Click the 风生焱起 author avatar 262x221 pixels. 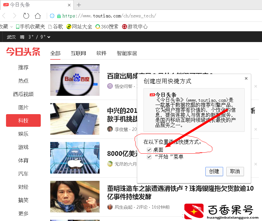click(110, 207)
